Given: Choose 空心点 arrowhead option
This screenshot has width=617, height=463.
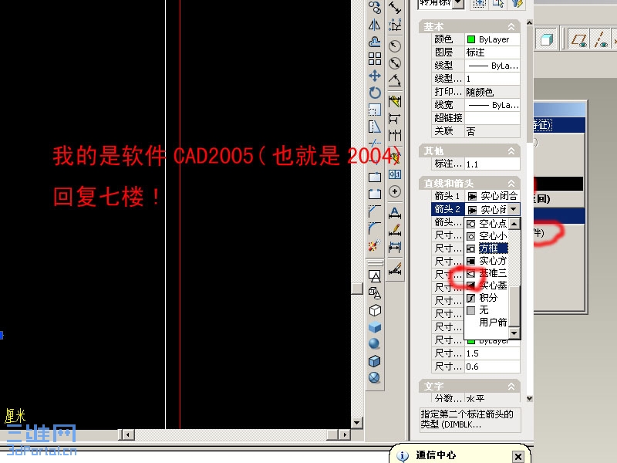Looking at the screenshot, I should point(487,224).
